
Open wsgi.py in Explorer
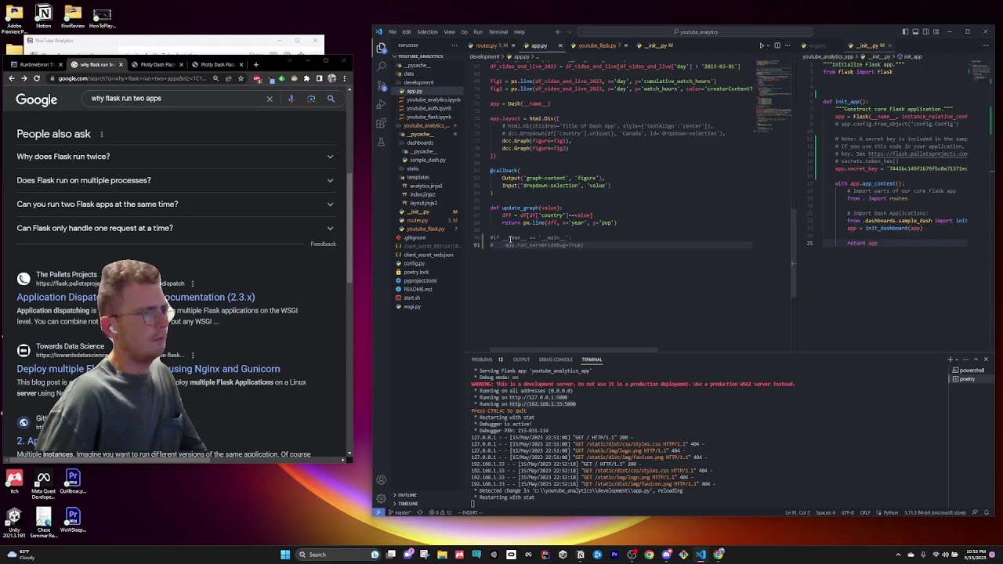[412, 306]
